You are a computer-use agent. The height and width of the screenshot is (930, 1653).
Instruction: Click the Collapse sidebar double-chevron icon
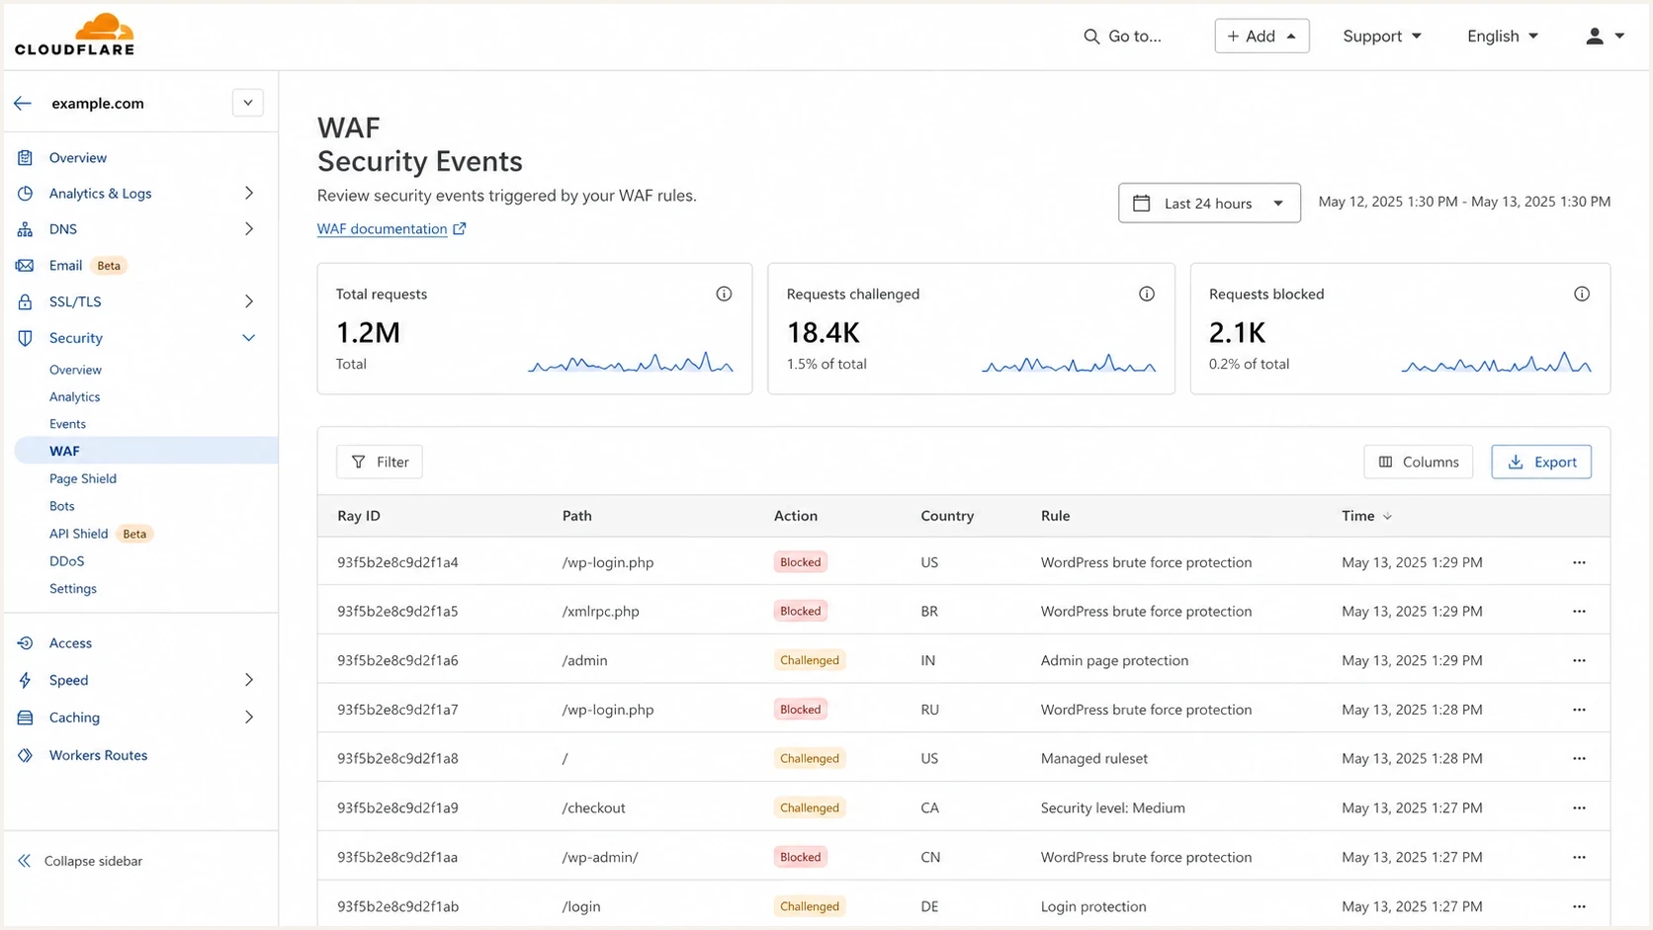[24, 861]
